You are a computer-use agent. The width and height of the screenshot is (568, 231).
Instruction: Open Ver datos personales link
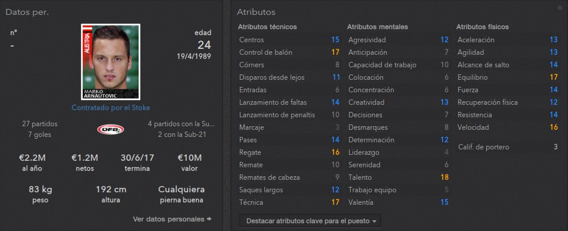coord(168,218)
